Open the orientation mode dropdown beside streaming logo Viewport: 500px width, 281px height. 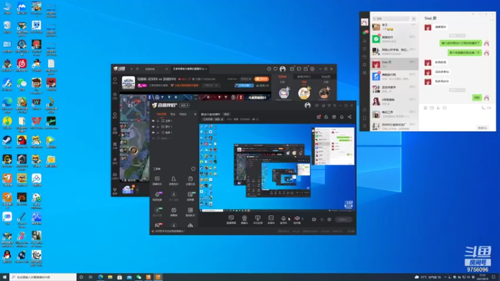(x=184, y=105)
